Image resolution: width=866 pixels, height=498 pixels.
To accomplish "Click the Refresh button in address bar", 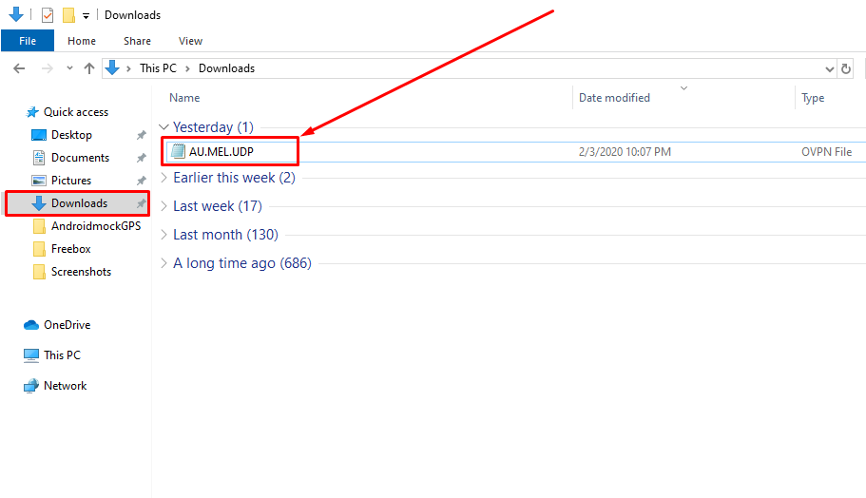I will pyautogui.click(x=846, y=68).
